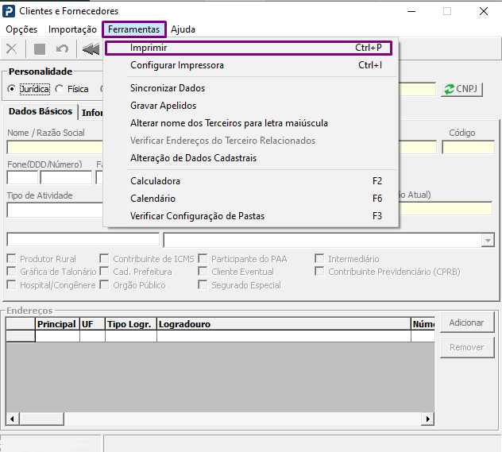Image resolution: width=502 pixels, height=452 pixels.
Task: Click the rewind-to-first record arrow icon
Action: (91, 49)
